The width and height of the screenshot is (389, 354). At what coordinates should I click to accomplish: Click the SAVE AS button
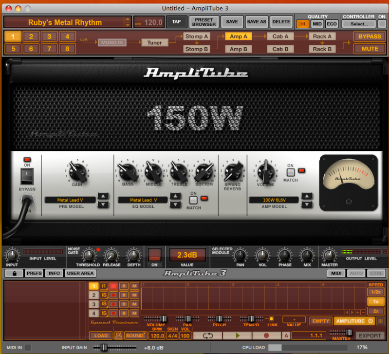click(x=257, y=22)
